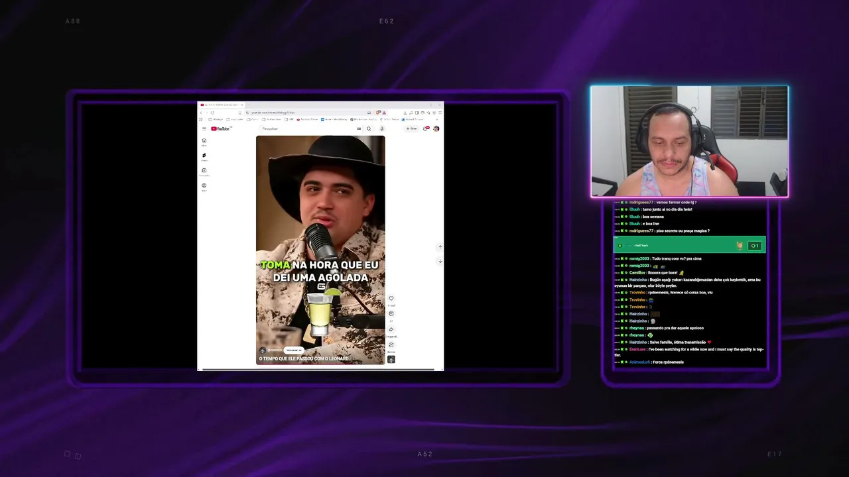The width and height of the screenshot is (849, 477).
Task: Click the browser horizontal scrollbar
Action: 318,369
